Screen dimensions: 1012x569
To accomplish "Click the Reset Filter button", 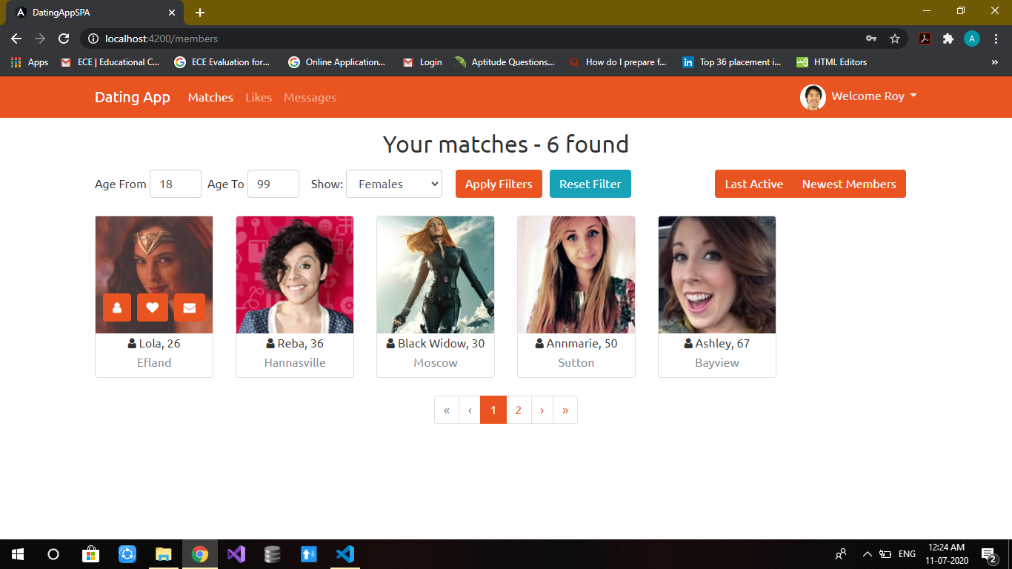I will (590, 184).
